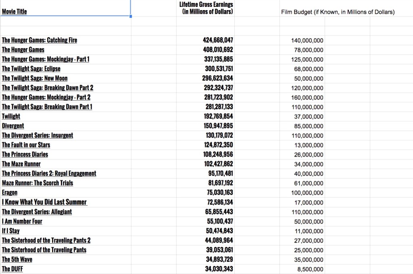Select earnings cell 50,474,843
The width and height of the screenshot is (413, 274).
[x=205, y=230]
